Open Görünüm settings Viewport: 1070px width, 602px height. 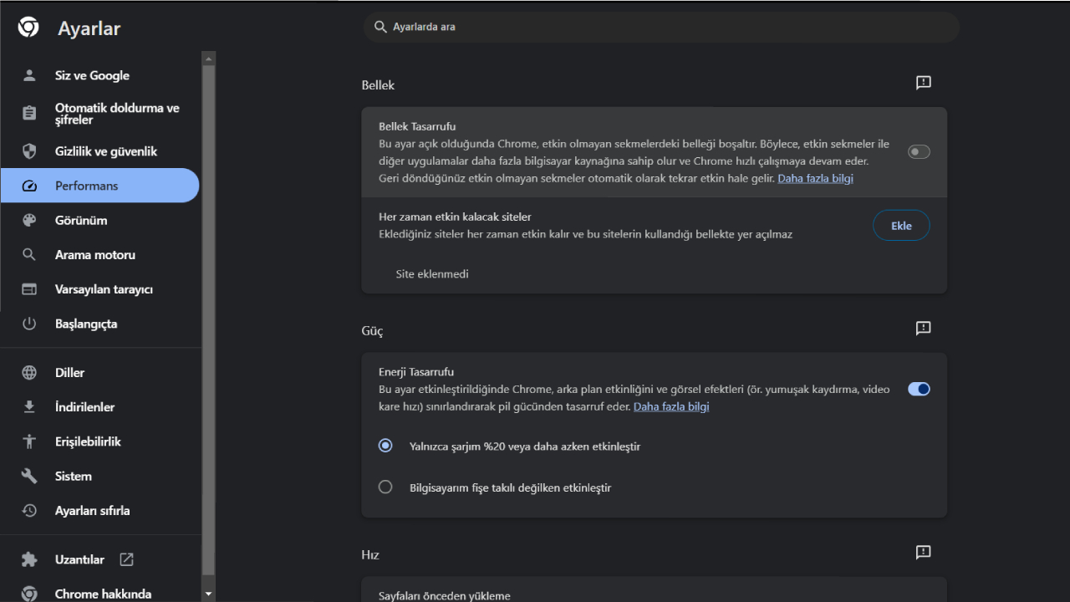click(x=100, y=220)
